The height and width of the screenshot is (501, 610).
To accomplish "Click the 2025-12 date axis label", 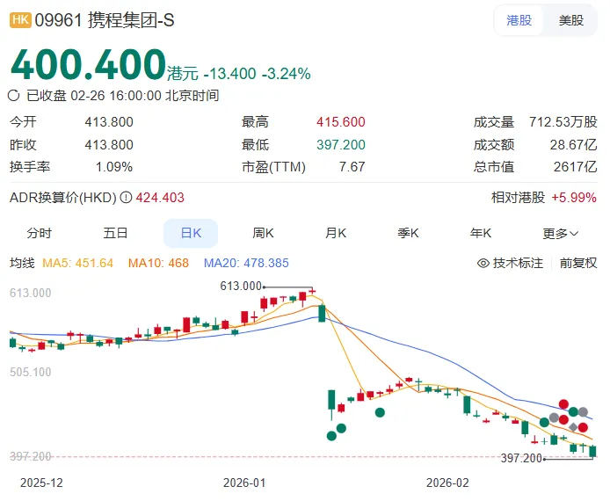I will click(41, 483).
